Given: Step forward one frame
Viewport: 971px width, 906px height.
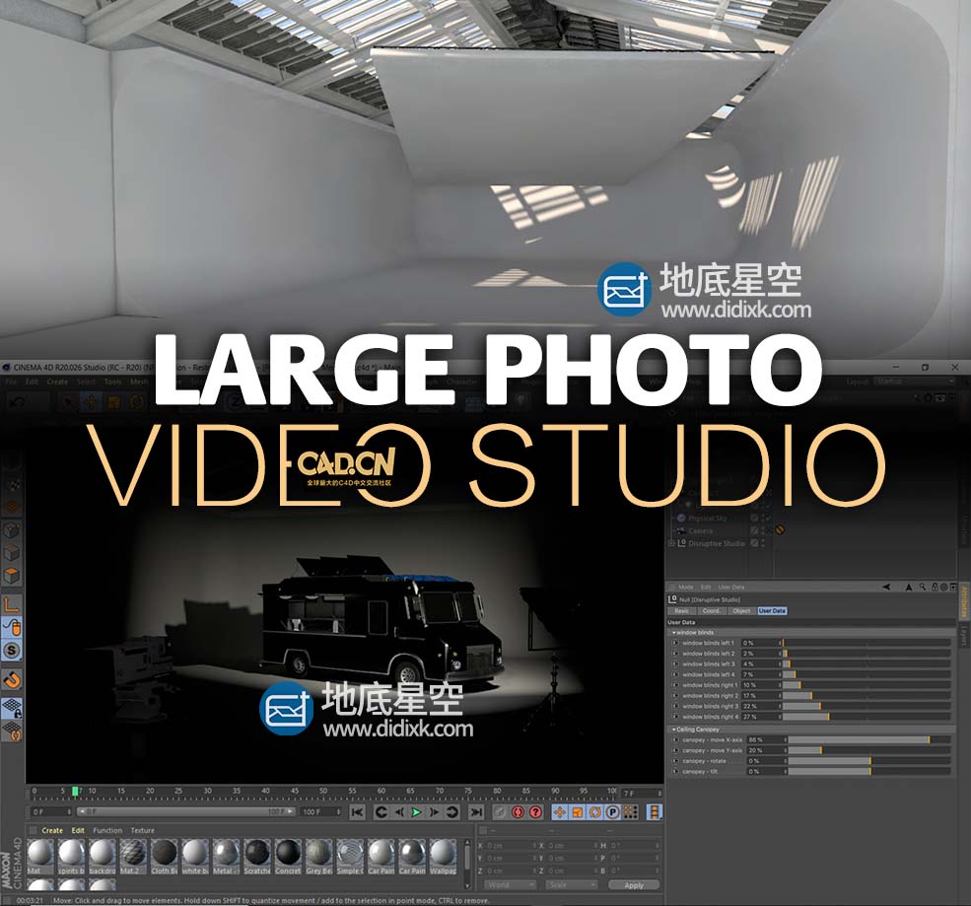Looking at the screenshot, I should [x=434, y=812].
